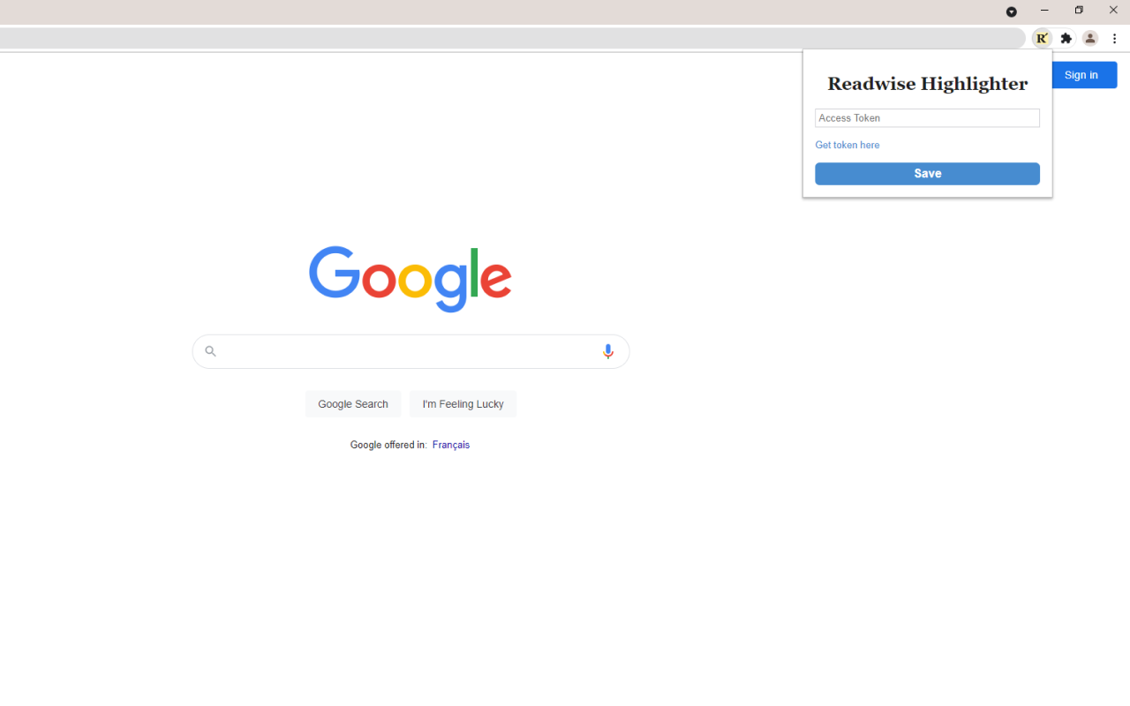
Task: Click the Google Search button
Action: [353, 404]
